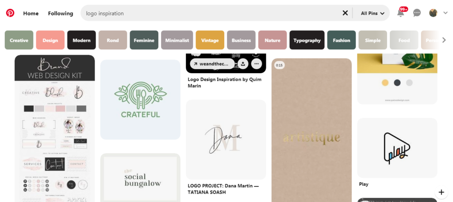Filter results by Typography
This screenshot has height=202, width=453.
tap(307, 40)
